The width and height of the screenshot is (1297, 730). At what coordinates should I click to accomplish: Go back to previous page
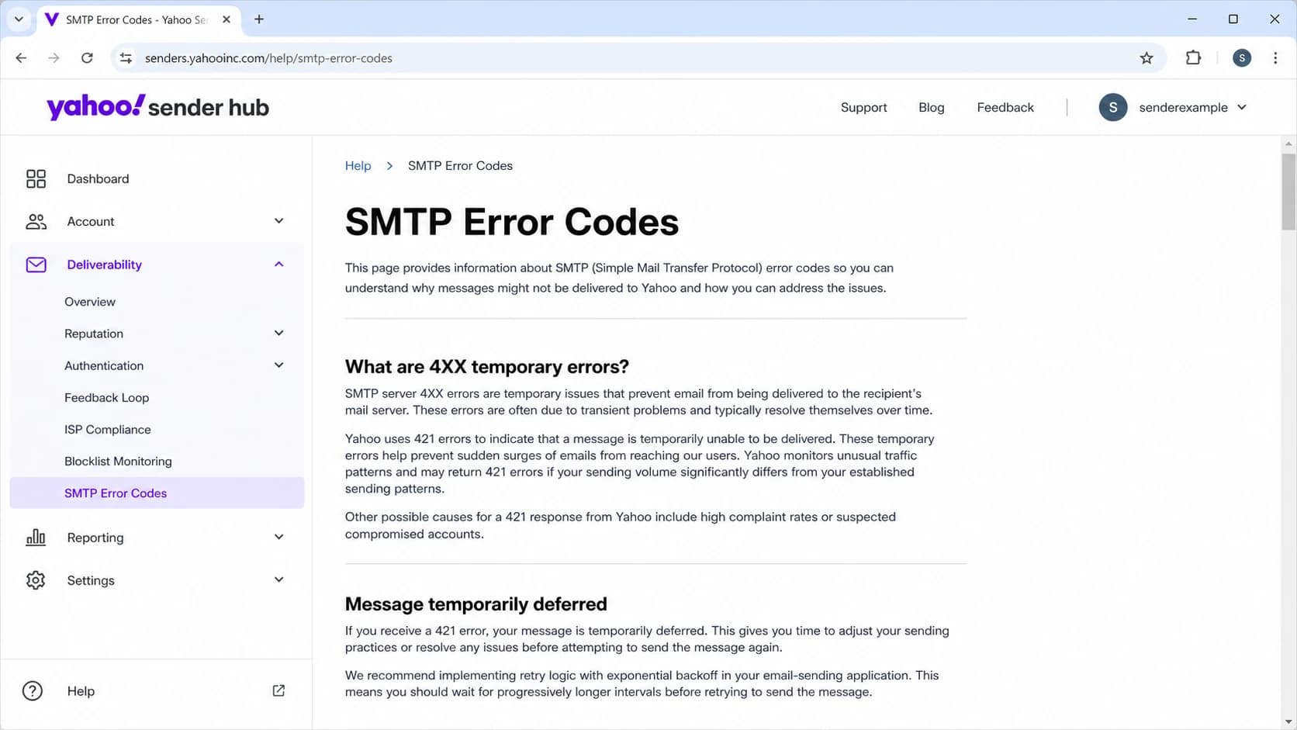tap(21, 58)
